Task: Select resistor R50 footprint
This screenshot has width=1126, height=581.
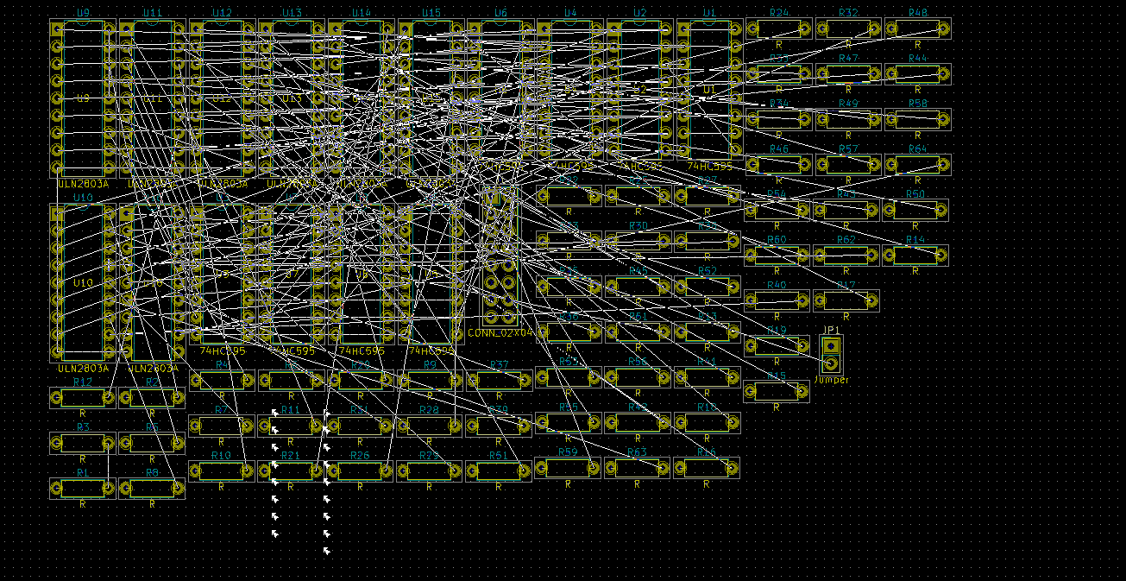Action: (917, 210)
